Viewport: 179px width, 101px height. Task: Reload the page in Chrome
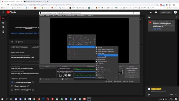pyautogui.click(x=8, y=5)
